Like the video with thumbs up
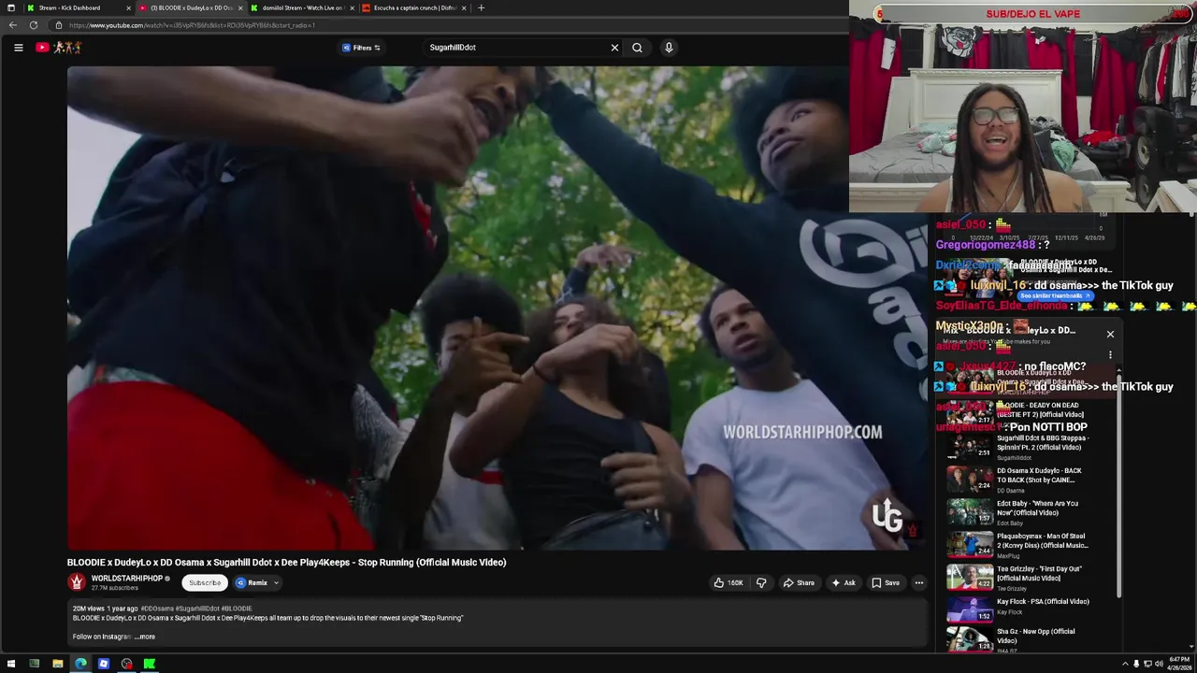 tap(728, 582)
